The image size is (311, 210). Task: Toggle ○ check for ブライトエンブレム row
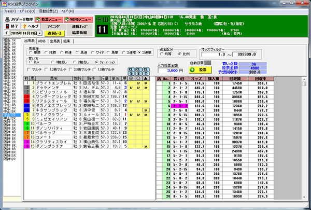point(138,83)
